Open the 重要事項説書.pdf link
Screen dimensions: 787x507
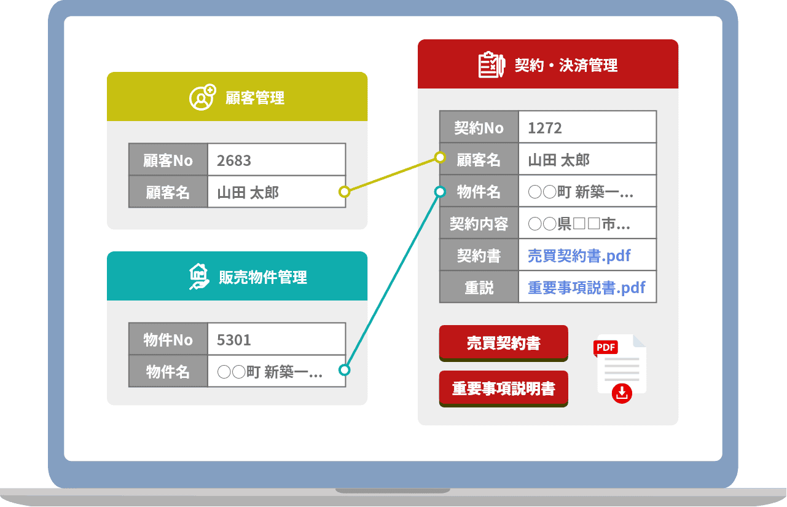point(586,288)
